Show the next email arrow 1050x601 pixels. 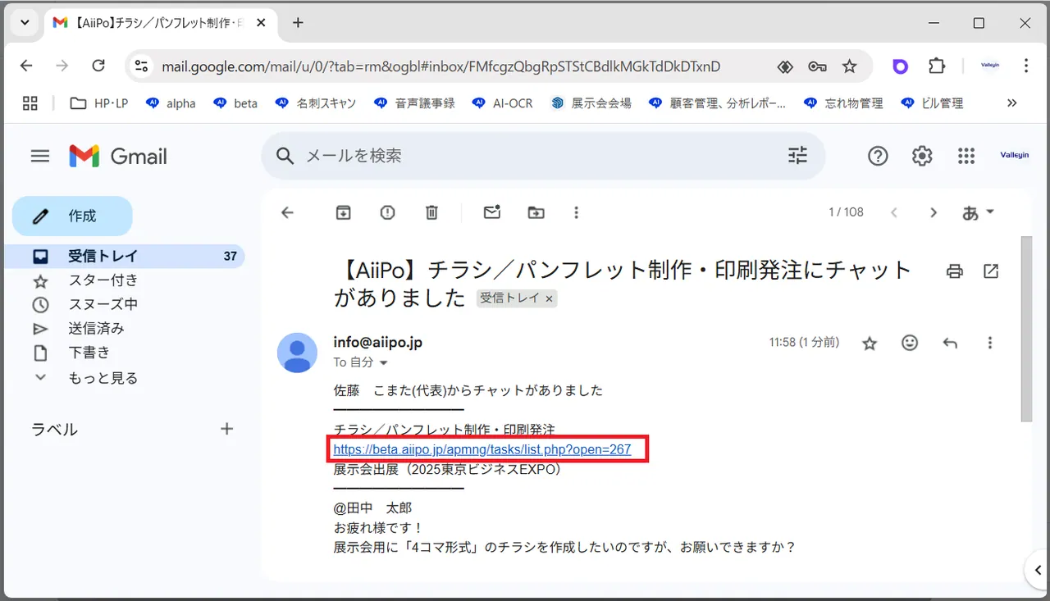click(x=933, y=212)
